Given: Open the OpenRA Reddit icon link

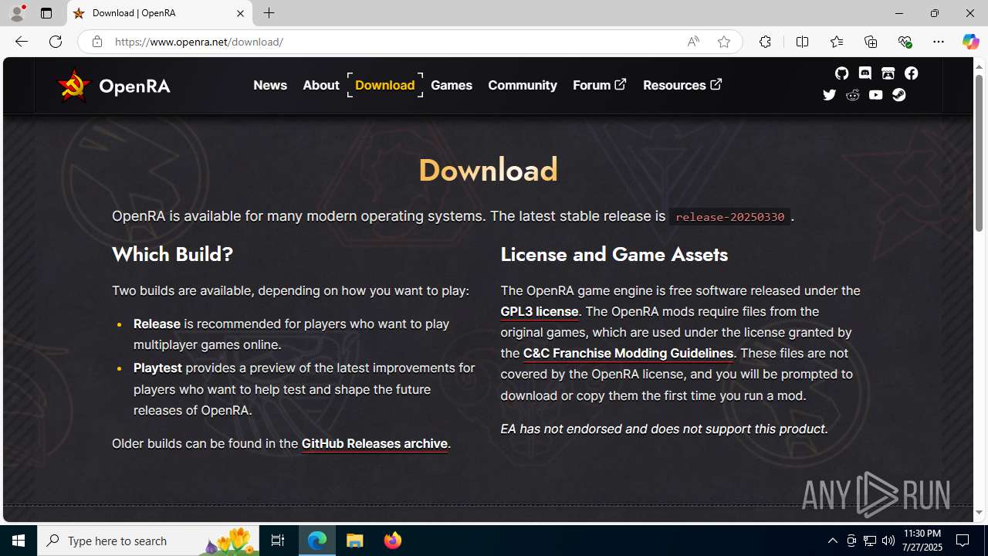Looking at the screenshot, I should [852, 95].
